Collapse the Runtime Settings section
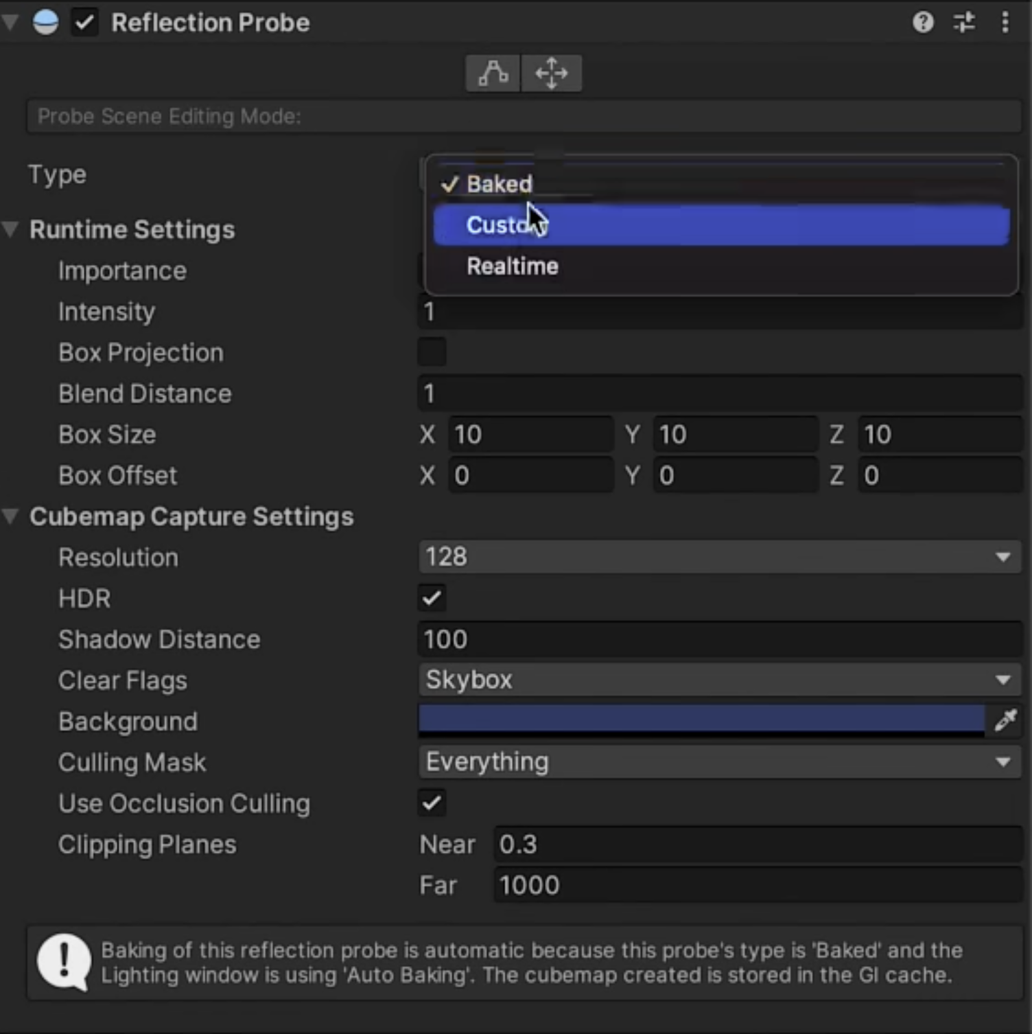The height and width of the screenshot is (1034, 1032). click(x=11, y=229)
